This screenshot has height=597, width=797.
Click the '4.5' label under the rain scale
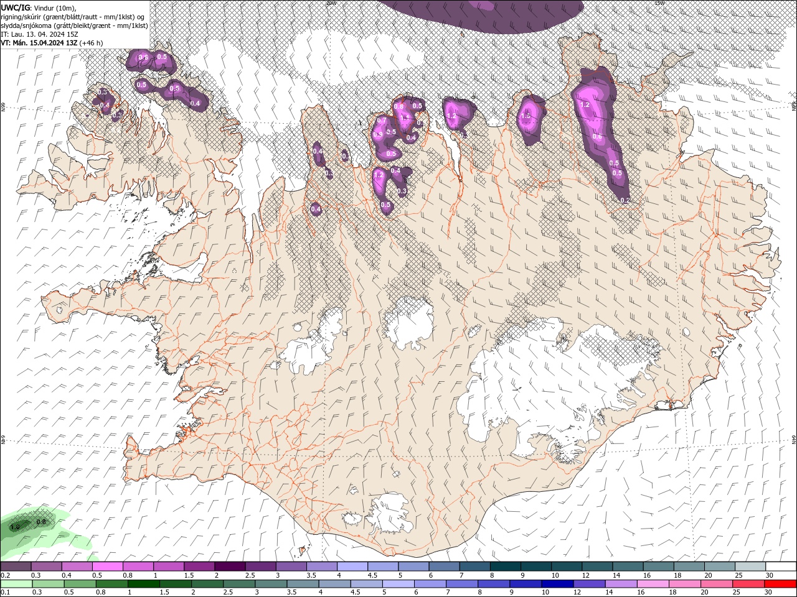356,592
